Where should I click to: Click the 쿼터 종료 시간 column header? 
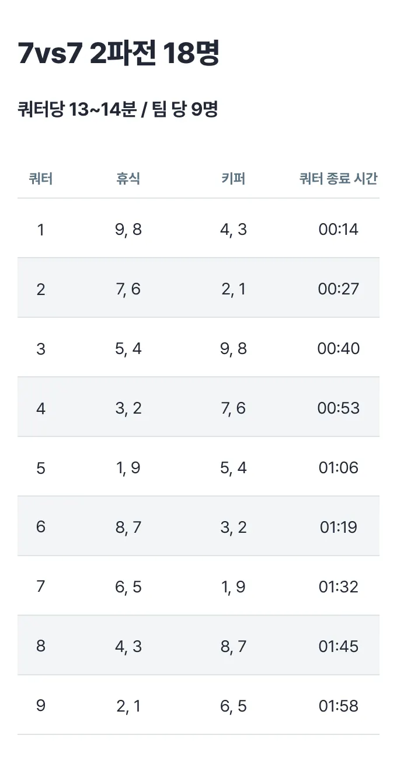[339, 179]
